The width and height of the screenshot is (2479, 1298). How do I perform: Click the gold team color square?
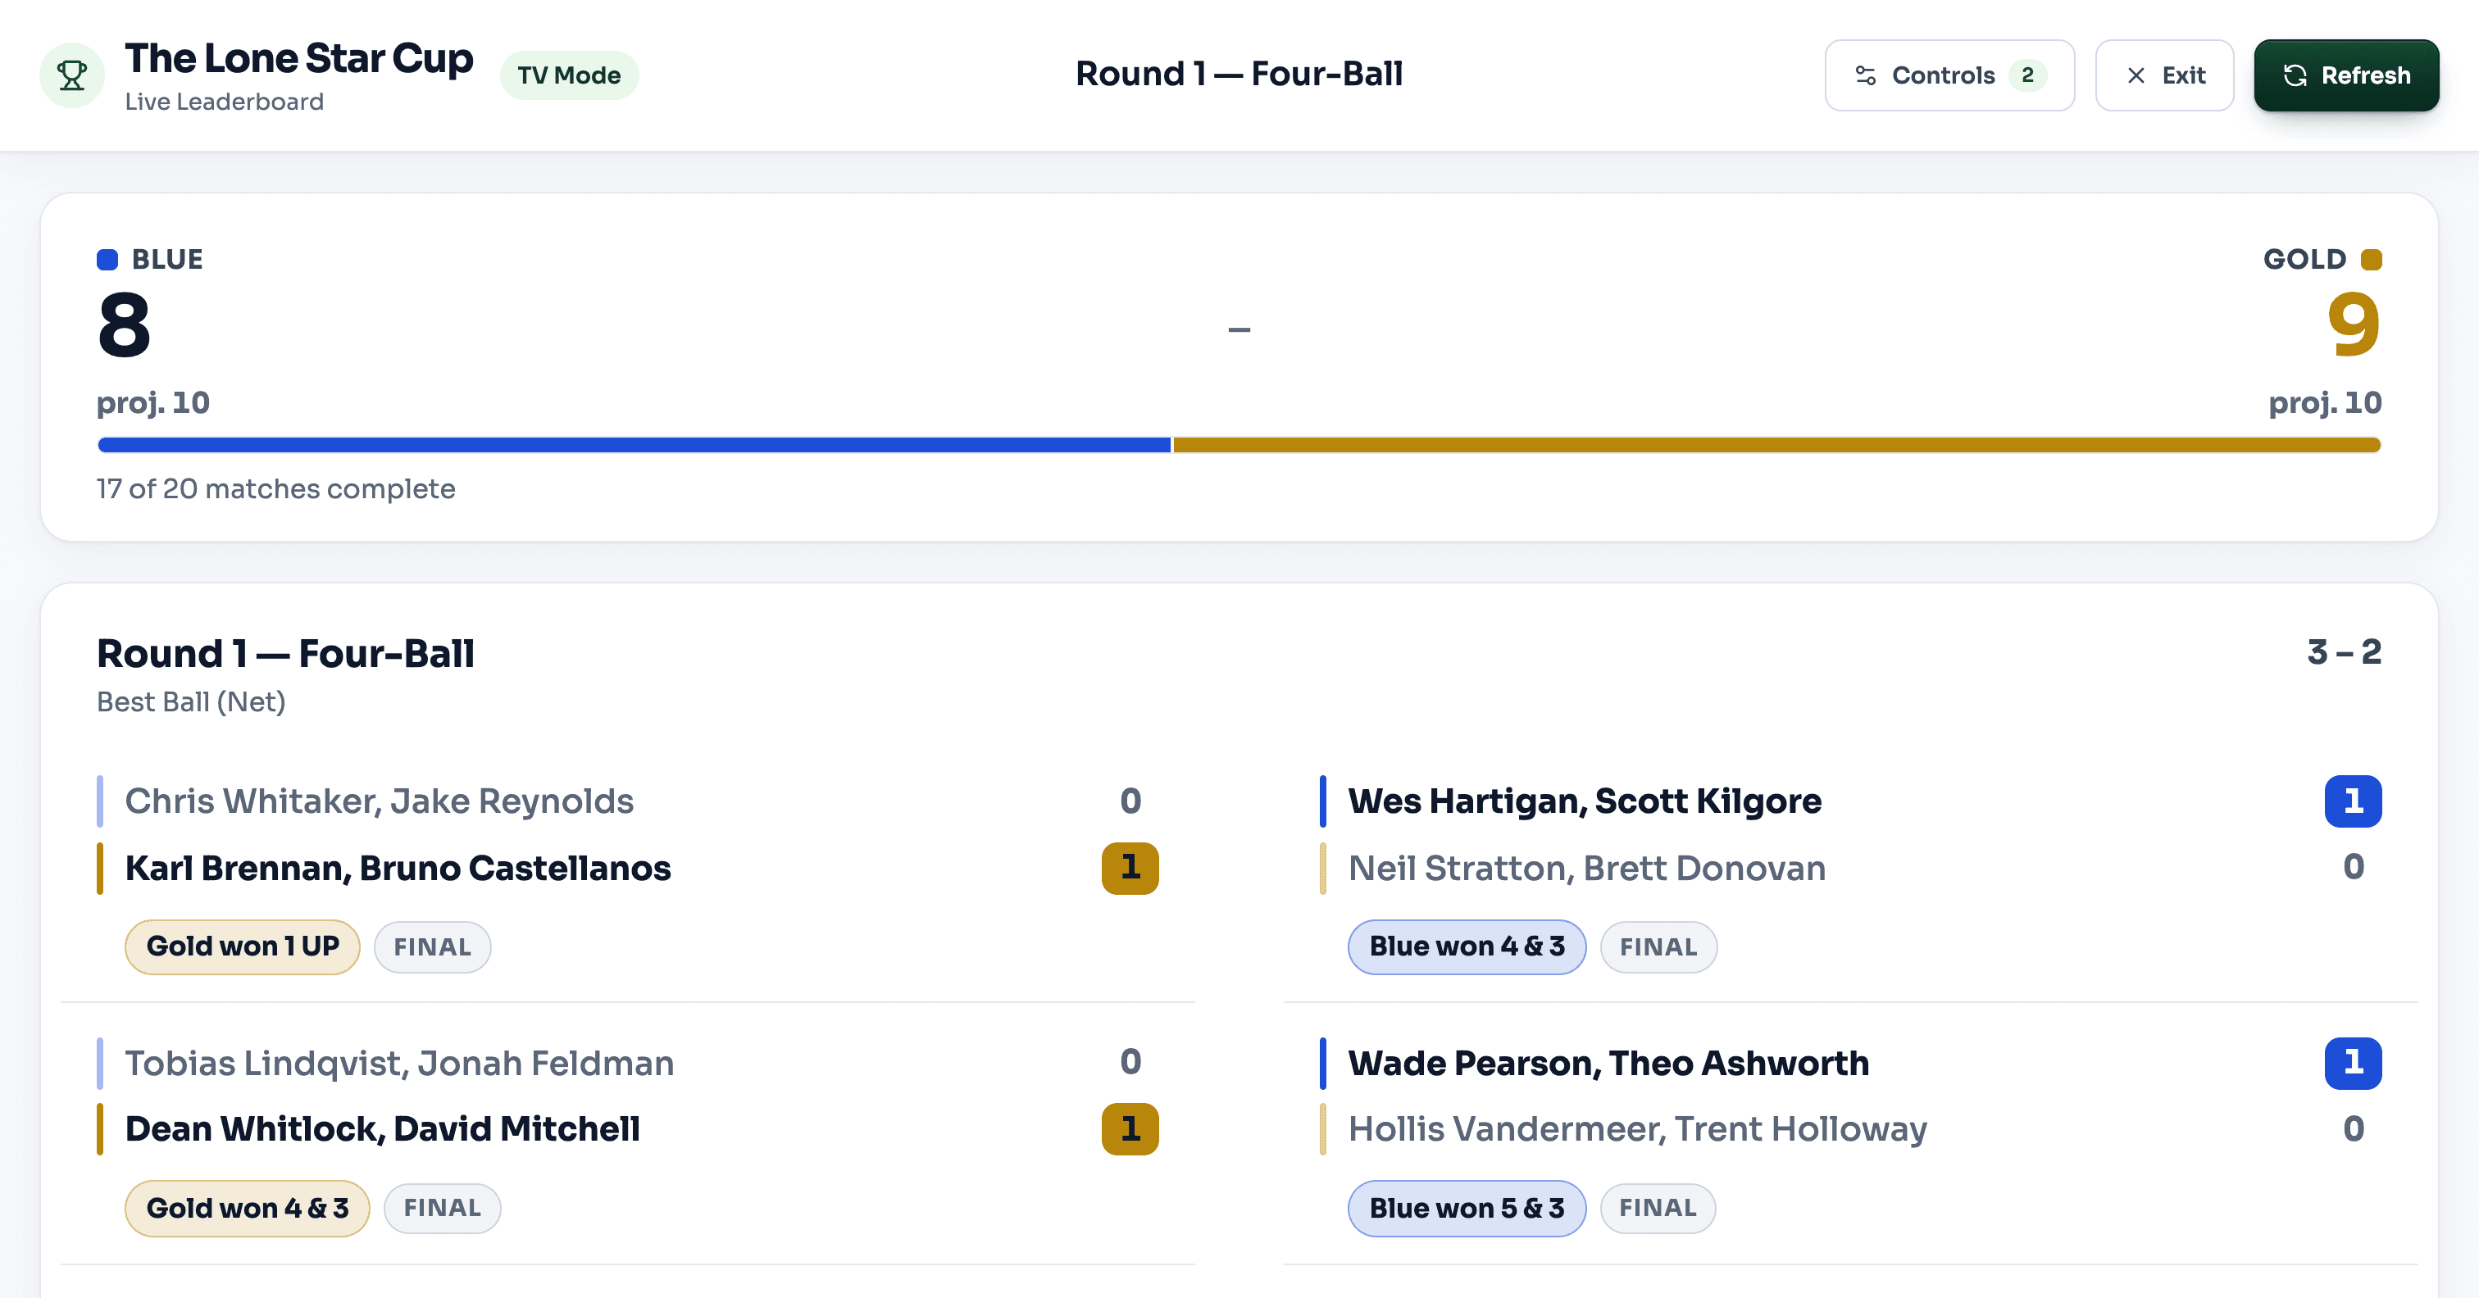pos(2372,260)
